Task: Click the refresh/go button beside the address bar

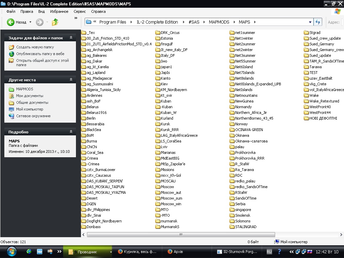Action: [318, 22]
